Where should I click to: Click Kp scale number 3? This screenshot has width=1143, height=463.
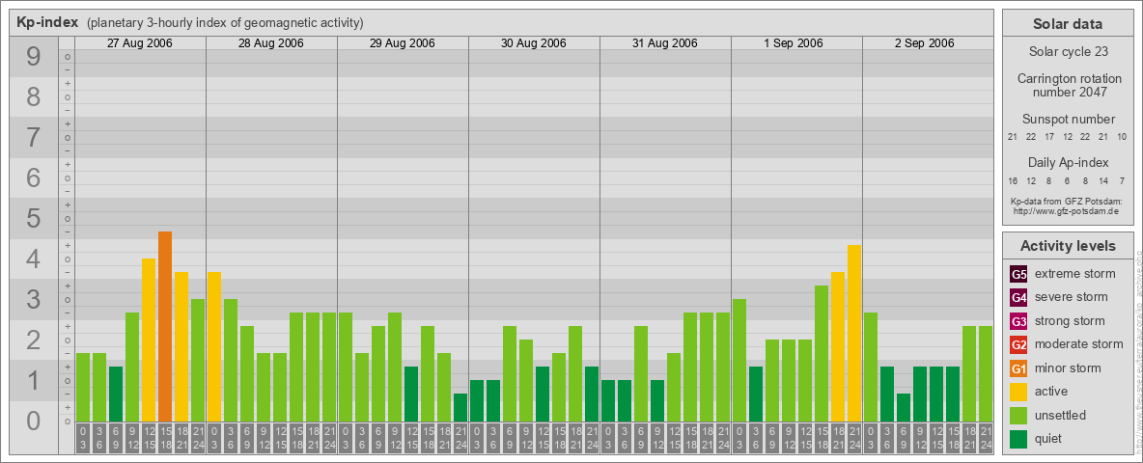[x=34, y=299]
